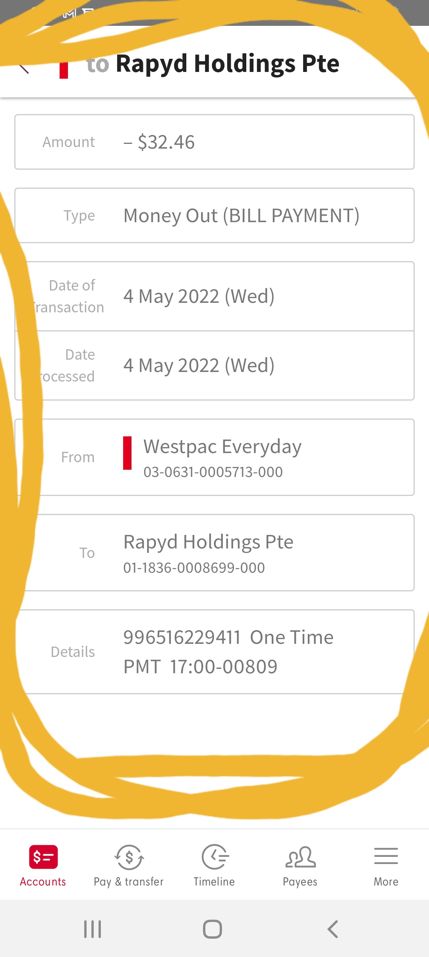The height and width of the screenshot is (957, 429).
Task: Tap the red account marker beside Westpac Everyday
Action: [127, 453]
